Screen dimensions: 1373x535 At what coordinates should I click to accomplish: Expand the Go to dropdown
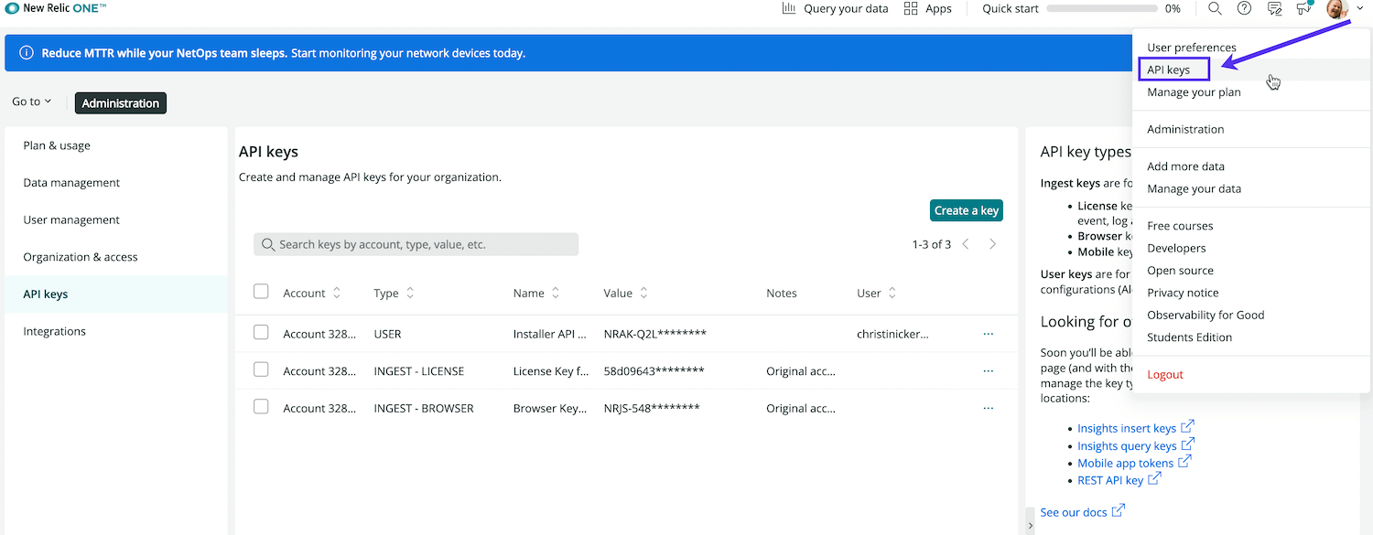click(32, 102)
